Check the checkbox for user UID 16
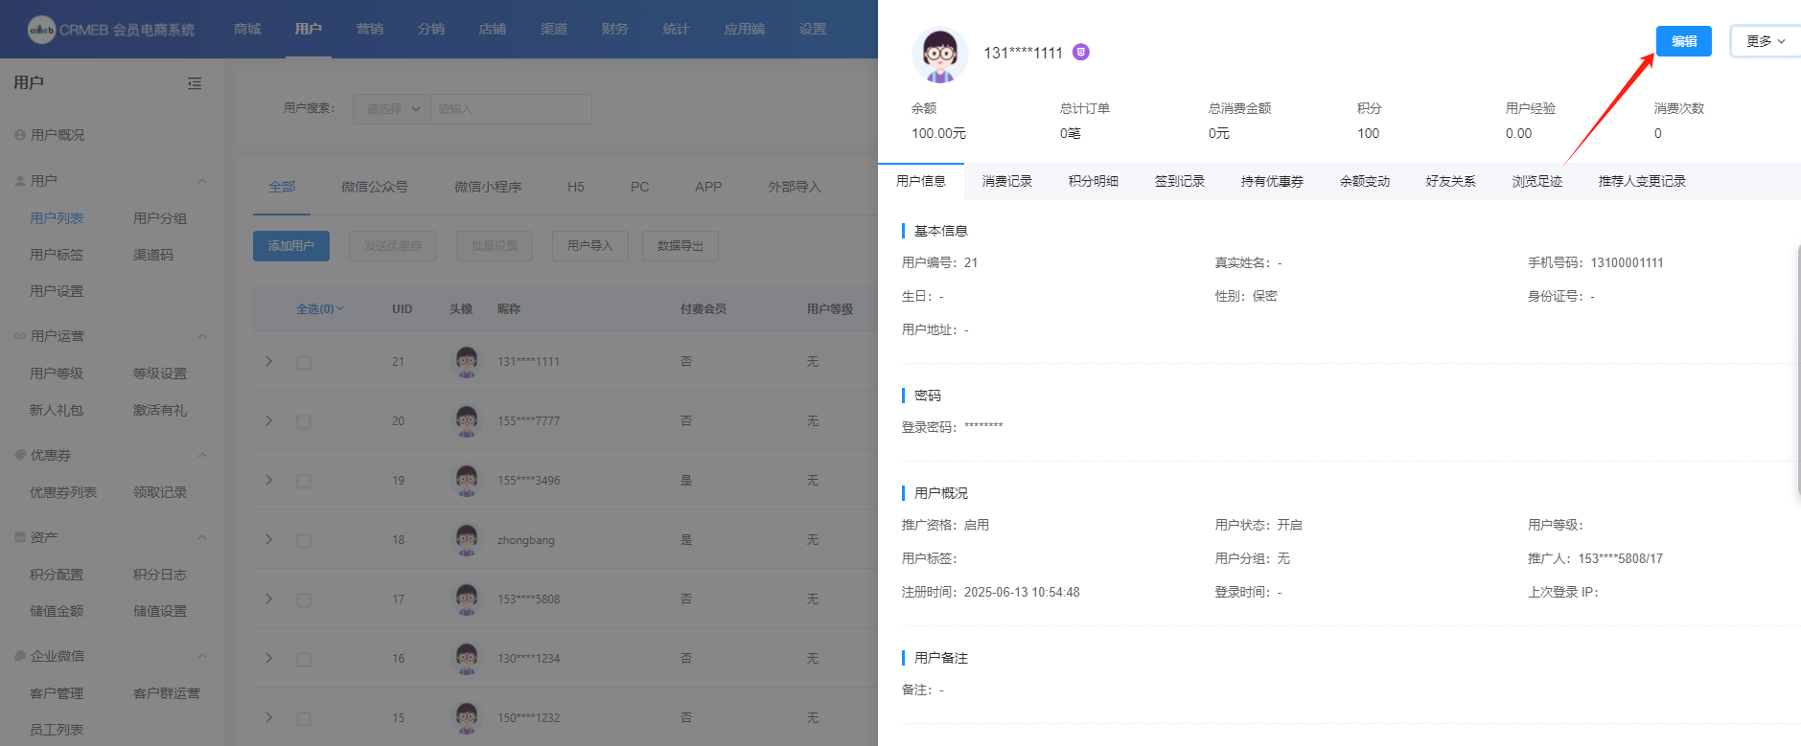Viewport: 1801px width, 746px height. 304,660
